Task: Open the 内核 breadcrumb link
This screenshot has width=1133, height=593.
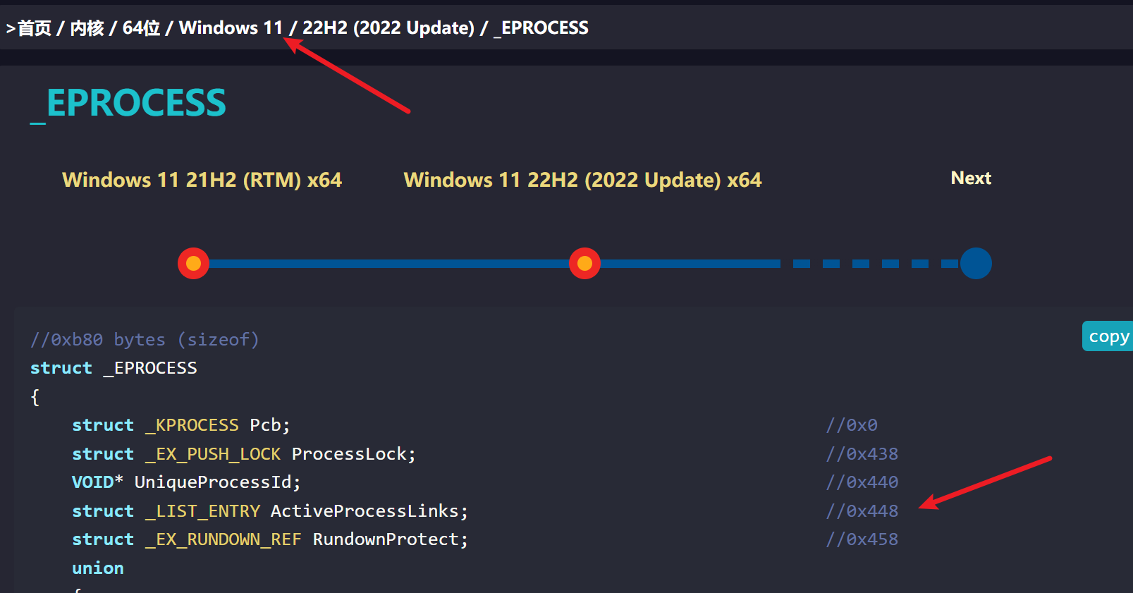Action: coord(87,28)
